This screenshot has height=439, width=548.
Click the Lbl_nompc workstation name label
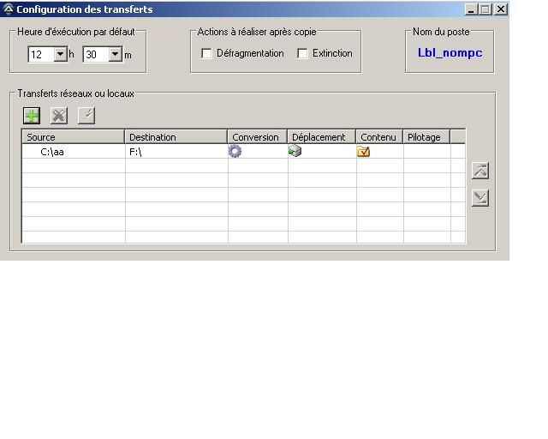[450, 52]
